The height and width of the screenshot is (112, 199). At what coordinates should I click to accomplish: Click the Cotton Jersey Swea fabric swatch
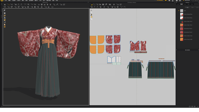pyautogui.click(x=182, y=36)
